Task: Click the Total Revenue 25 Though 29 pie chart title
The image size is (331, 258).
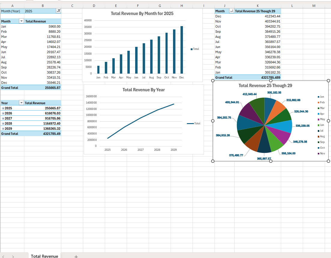Action: [x=265, y=86]
